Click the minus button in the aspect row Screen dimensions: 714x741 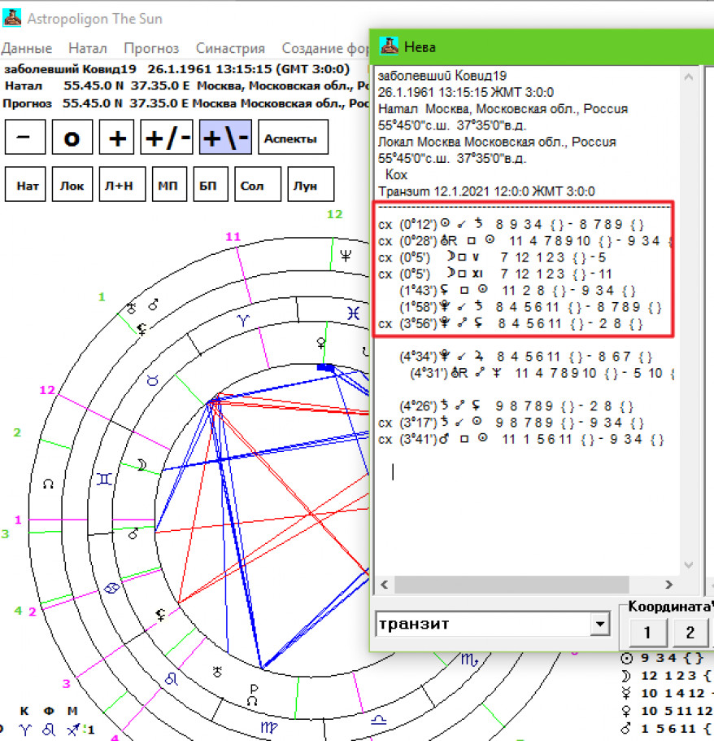point(25,137)
